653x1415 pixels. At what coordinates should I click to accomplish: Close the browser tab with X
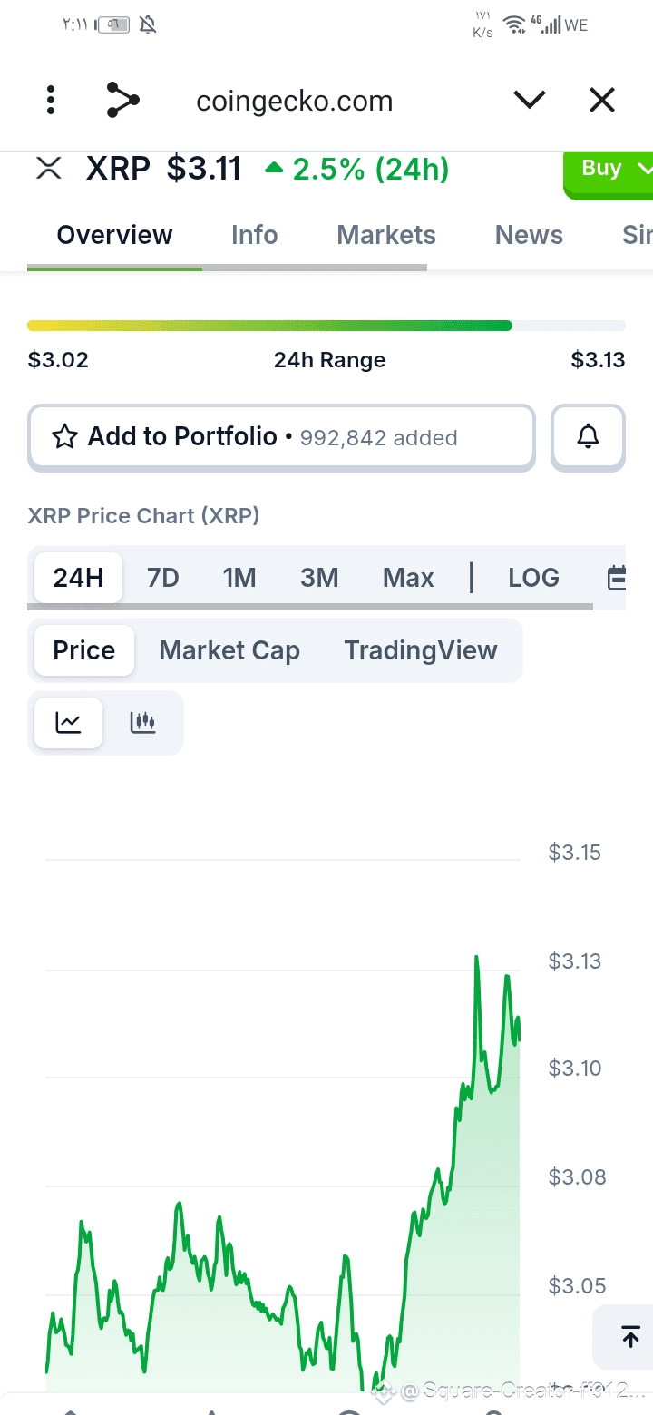[602, 100]
